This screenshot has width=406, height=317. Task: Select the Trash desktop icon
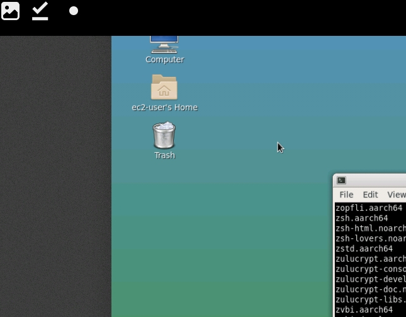pyautogui.click(x=164, y=140)
